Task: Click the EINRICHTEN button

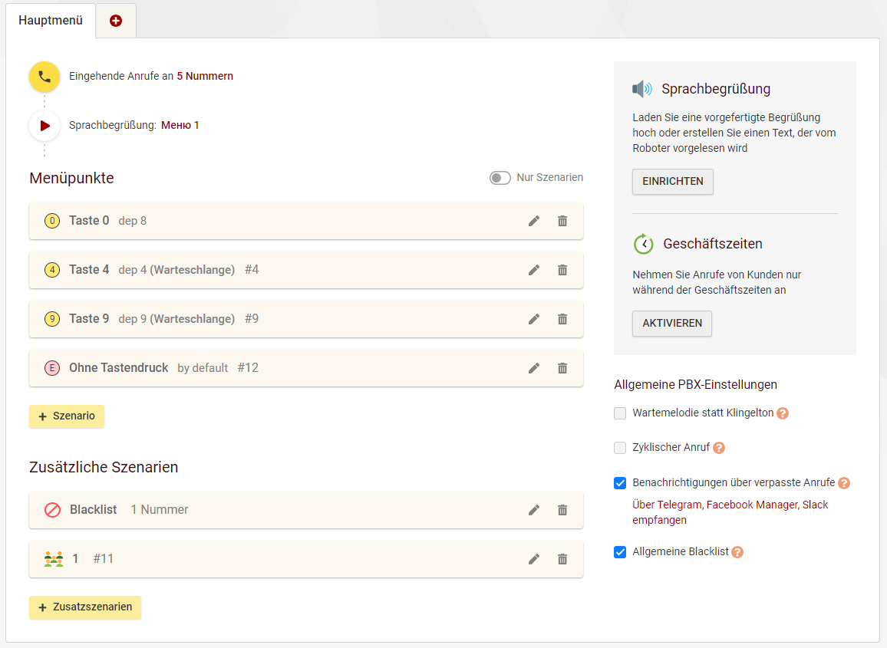Action: point(673,182)
